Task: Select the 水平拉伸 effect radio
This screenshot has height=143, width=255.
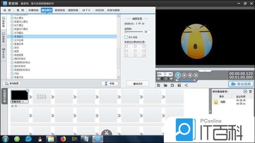Action: 12,40
